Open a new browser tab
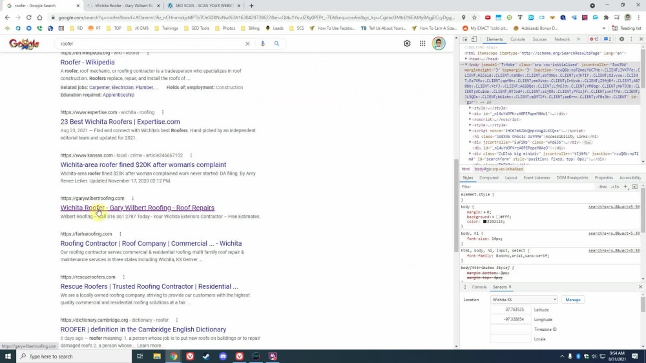 [251, 6]
